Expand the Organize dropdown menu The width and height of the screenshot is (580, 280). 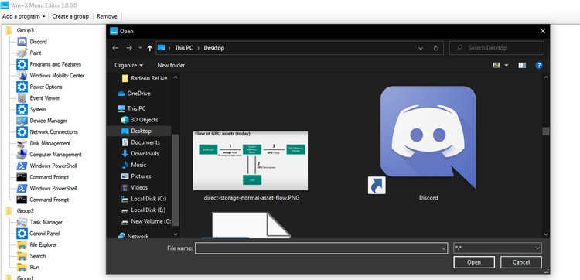[128, 65]
